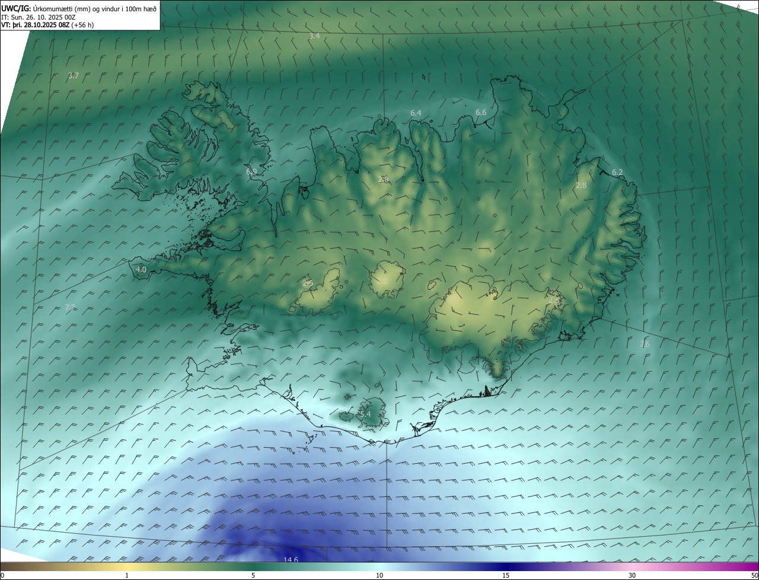Click the 30 tick on the color scale
Viewport: 759px width, 580px height.
click(x=632, y=575)
